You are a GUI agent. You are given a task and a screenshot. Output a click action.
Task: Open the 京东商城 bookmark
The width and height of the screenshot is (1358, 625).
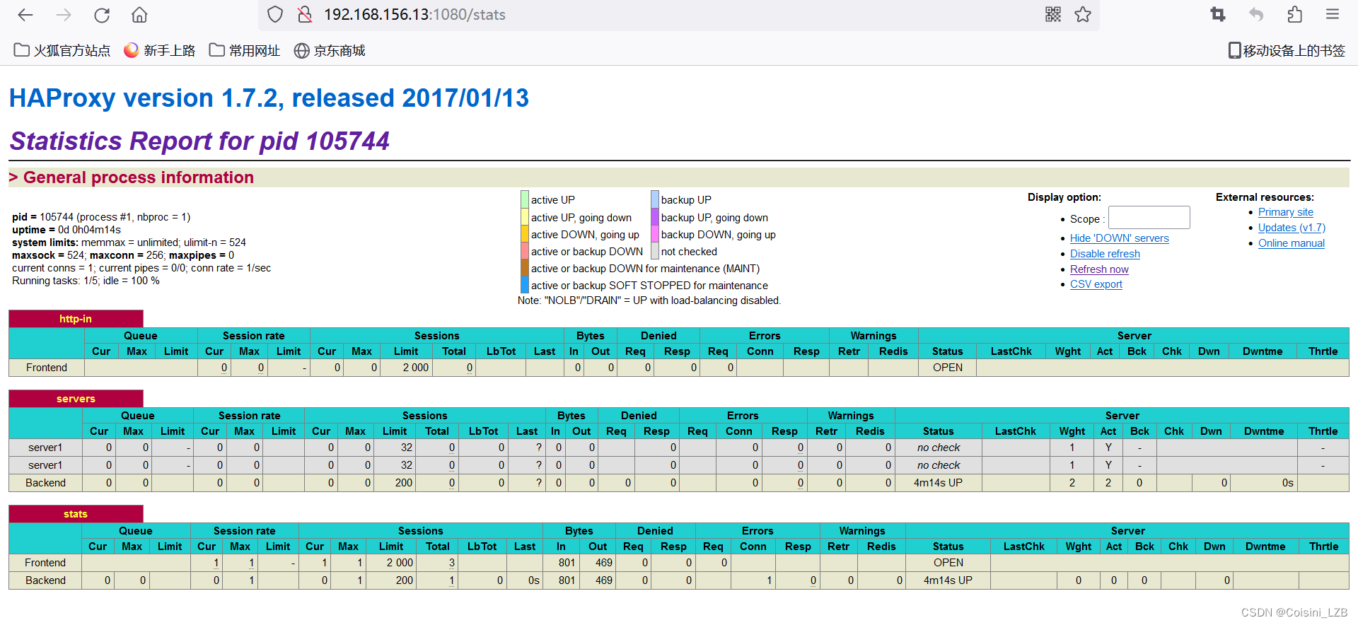(330, 51)
